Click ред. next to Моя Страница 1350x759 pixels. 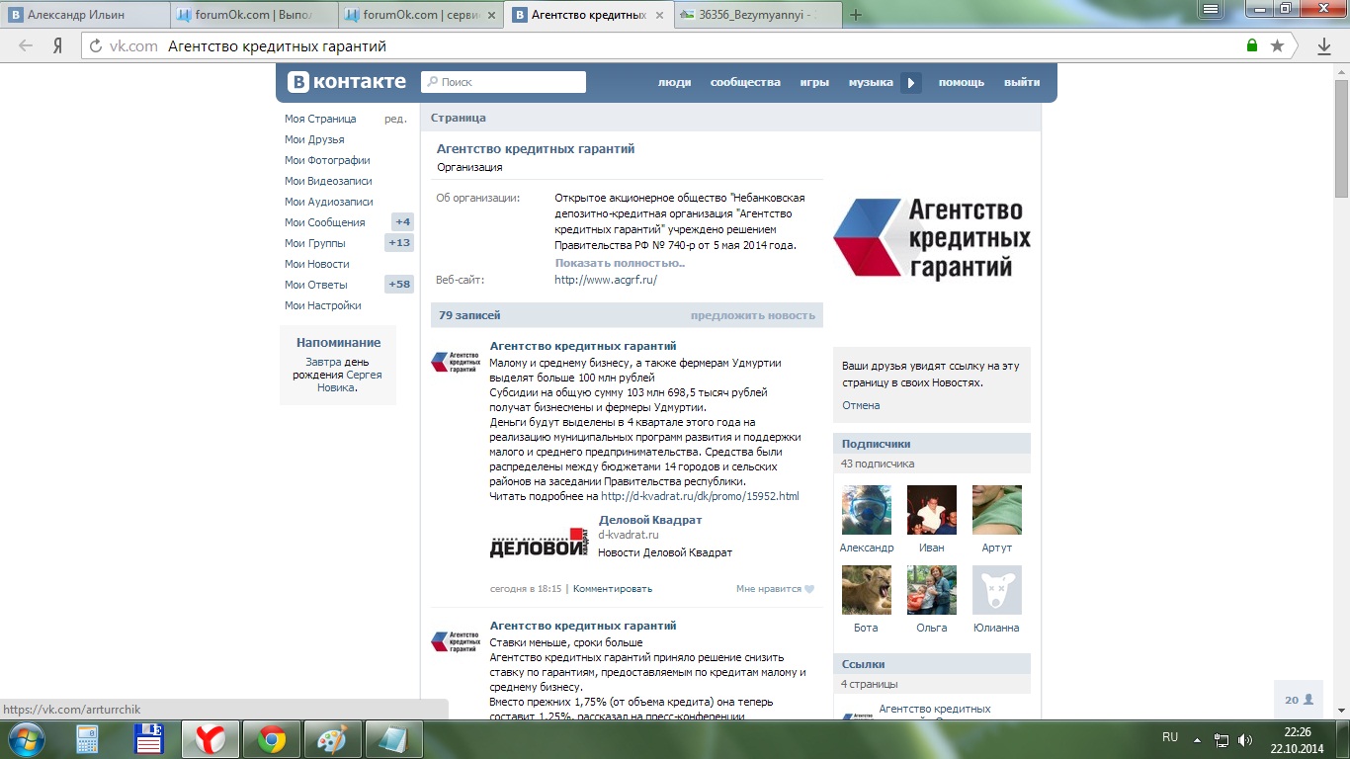point(395,119)
